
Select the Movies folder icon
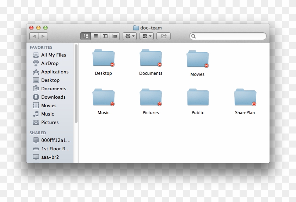[198, 59]
